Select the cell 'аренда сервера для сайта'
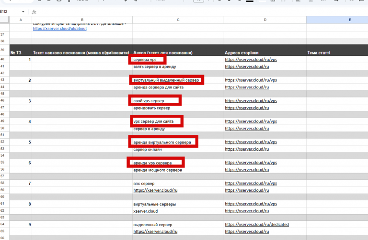 point(178,87)
